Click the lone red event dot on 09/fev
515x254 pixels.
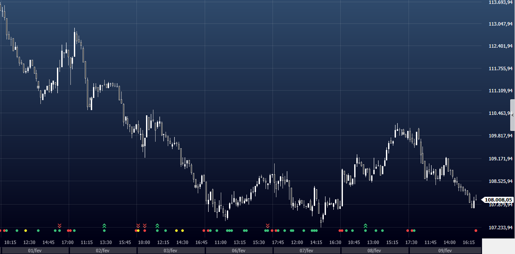[x=476, y=230]
